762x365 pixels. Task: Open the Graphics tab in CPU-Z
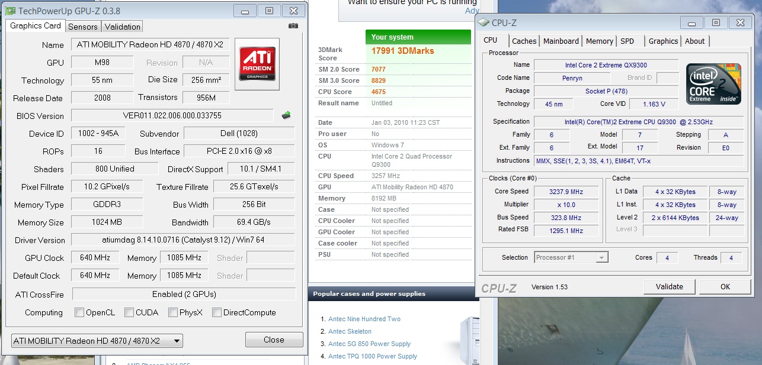663,41
